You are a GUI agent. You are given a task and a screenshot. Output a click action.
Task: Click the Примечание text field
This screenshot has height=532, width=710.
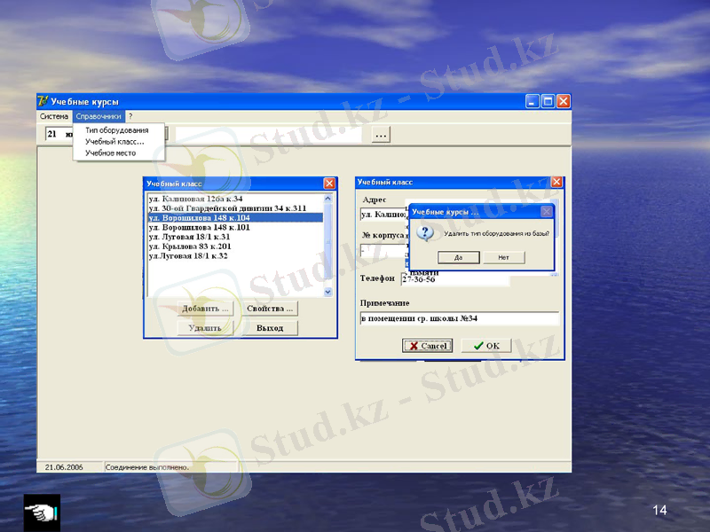pos(459,318)
